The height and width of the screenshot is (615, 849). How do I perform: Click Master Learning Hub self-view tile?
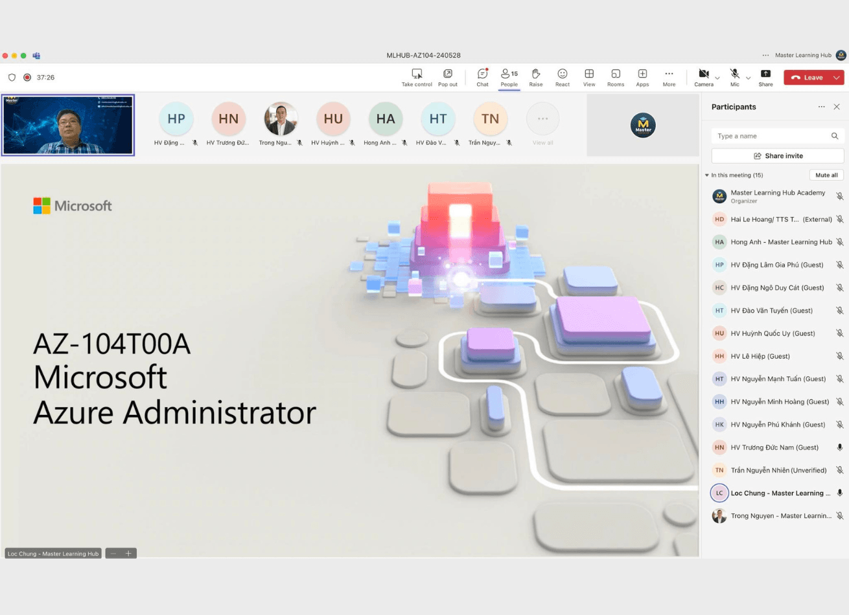[x=643, y=125]
